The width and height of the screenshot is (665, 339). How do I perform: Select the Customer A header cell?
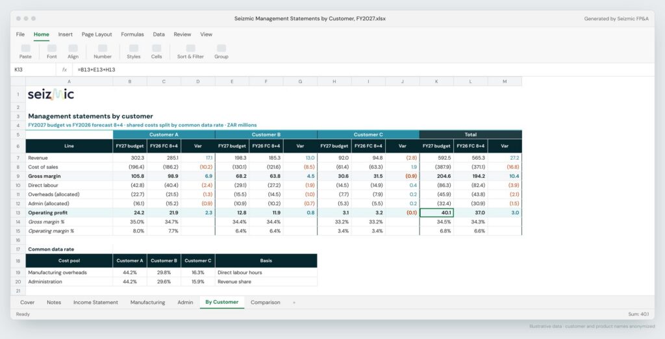click(x=164, y=134)
